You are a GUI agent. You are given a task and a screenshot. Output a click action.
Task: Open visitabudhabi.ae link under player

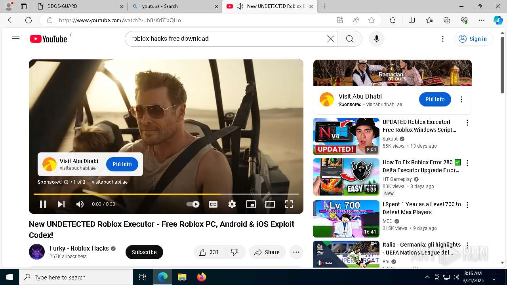(110, 182)
